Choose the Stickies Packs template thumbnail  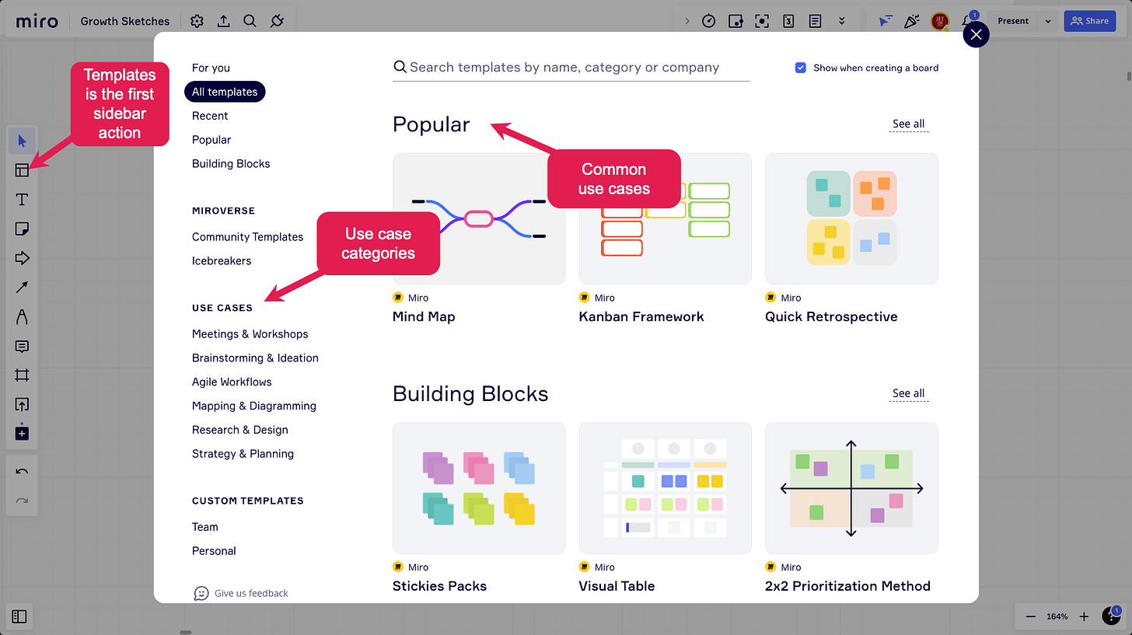479,488
